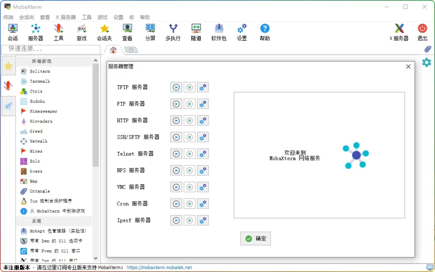Image resolution: width=435 pixels, height=272 pixels.
Task: Open the 设置 gears toolbar icon
Action: 242,32
